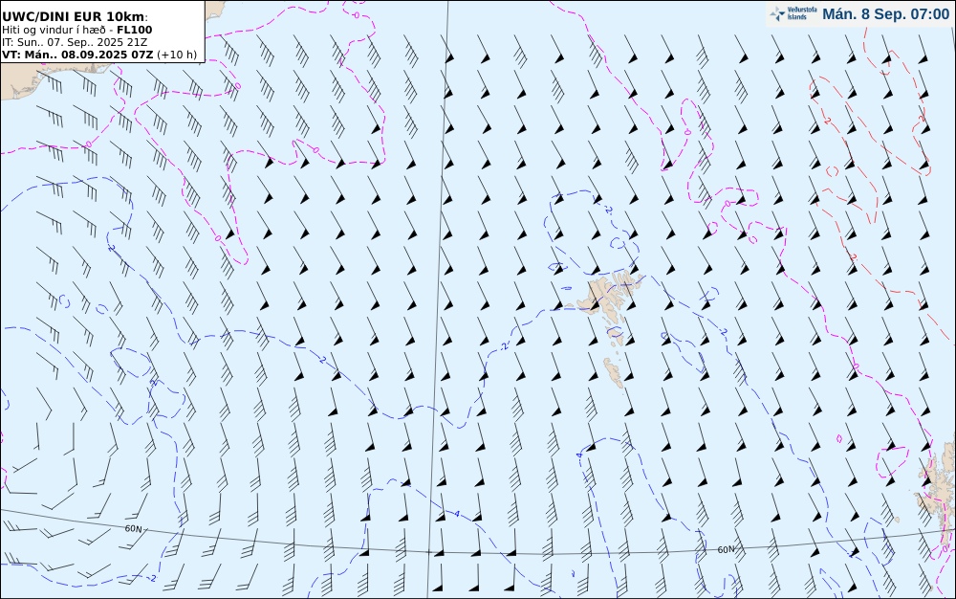The height and width of the screenshot is (599, 956).
Task: Click the 'IT: Sun.. 07. Sep.. 2025 21Z' line
Action: tap(75, 42)
